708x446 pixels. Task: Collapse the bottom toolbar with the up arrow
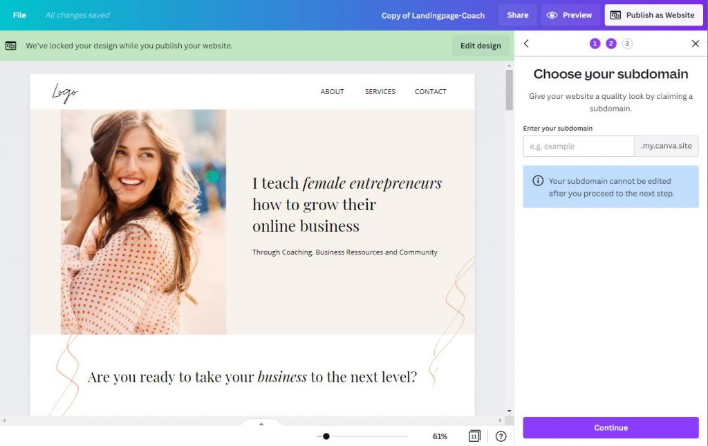tap(261, 424)
